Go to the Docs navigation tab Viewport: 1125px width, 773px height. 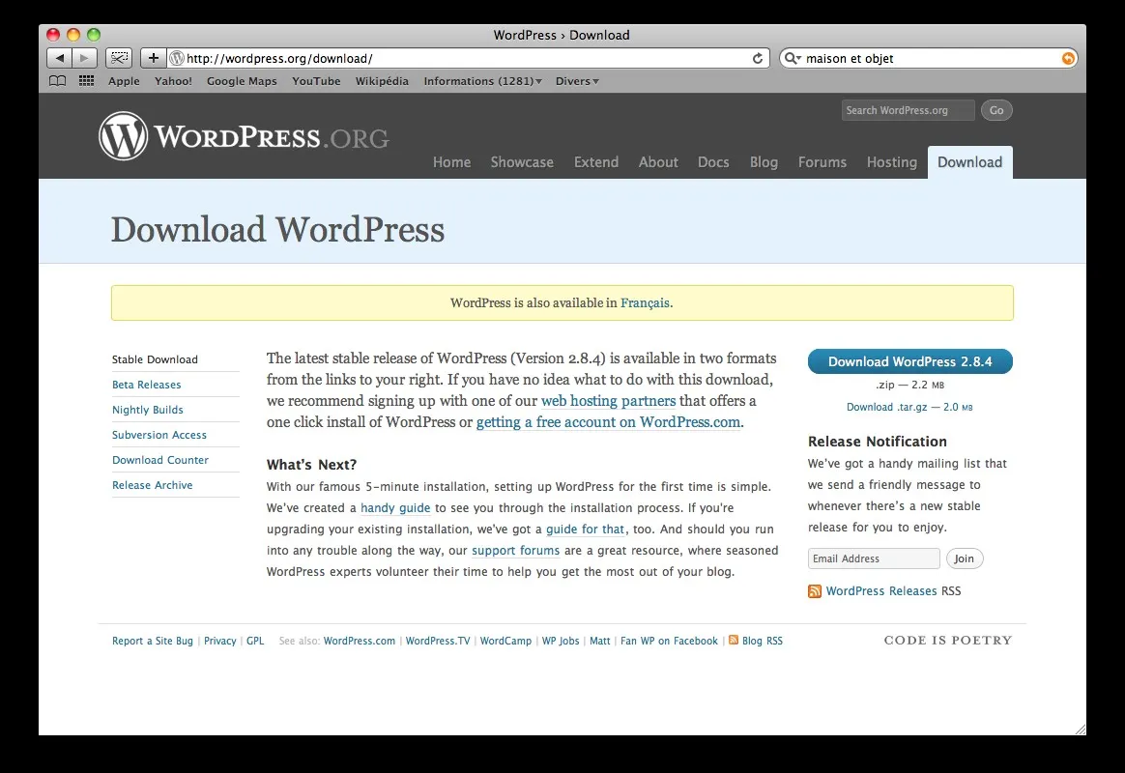[713, 162]
